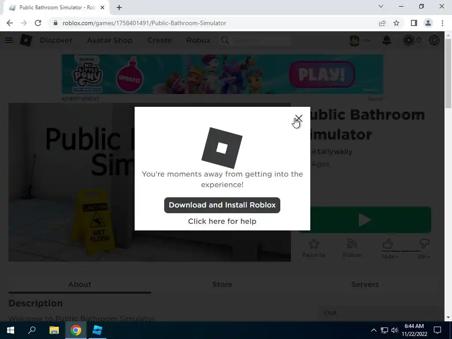Screen dimensions: 452x339
Task: Open Roblox Studio from the taskbar
Action: click(x=98, y=330)
